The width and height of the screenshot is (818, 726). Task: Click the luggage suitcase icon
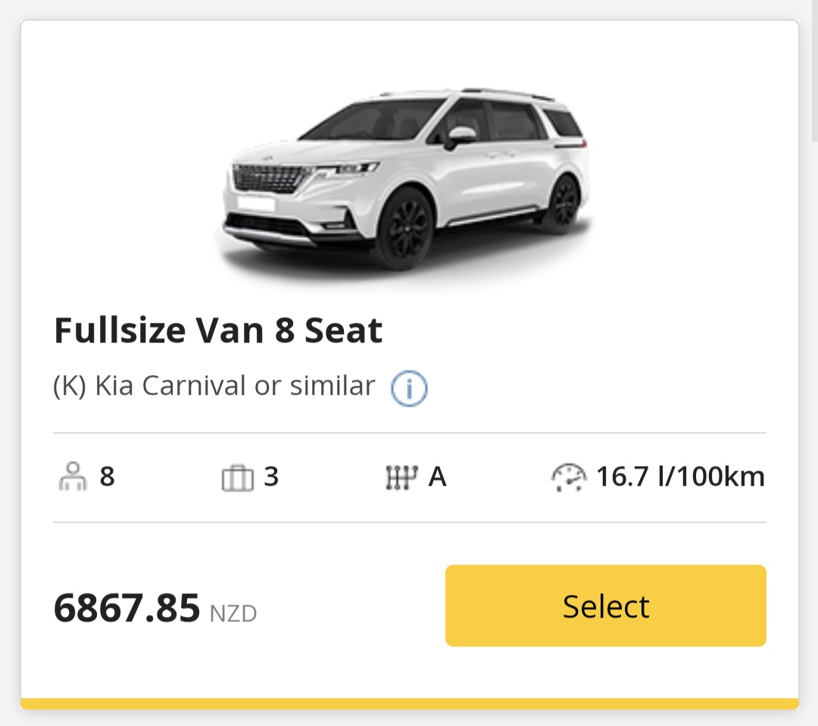(237, 478)
